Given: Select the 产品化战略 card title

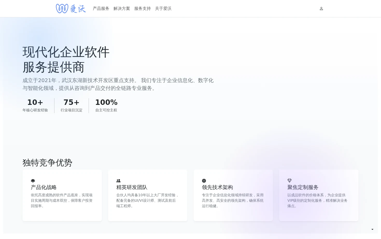Looking at the screenshot, I should pyautogui.click(x=44, y=187).
